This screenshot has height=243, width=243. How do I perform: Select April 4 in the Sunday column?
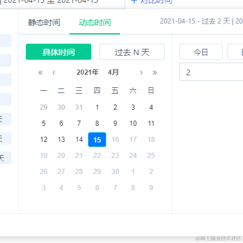(151, 107)
